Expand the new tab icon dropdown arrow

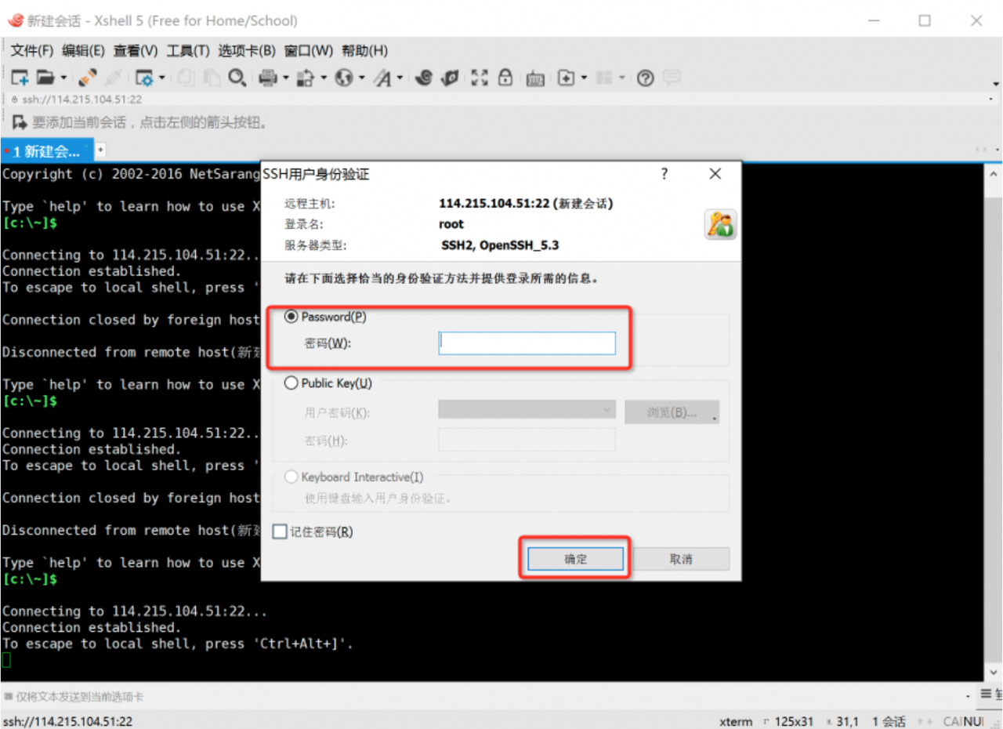[584, 78]
